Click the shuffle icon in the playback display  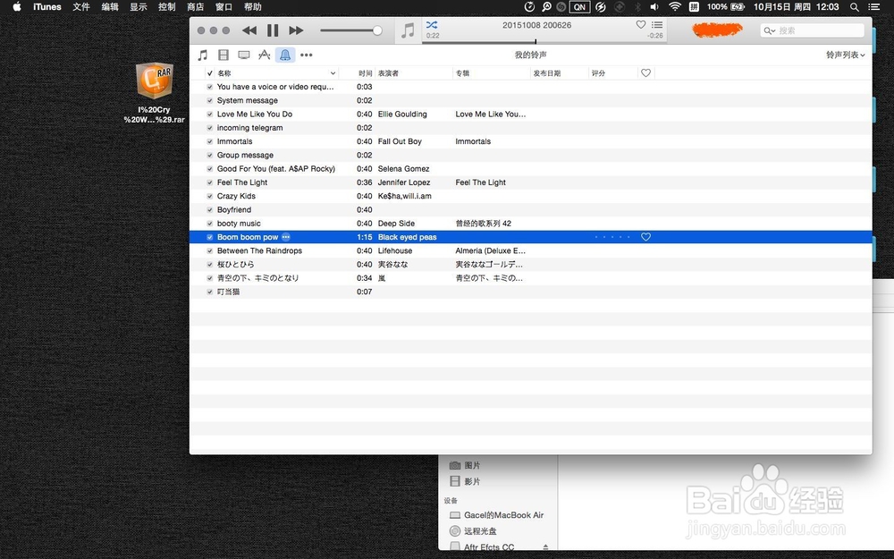point(432,24)
